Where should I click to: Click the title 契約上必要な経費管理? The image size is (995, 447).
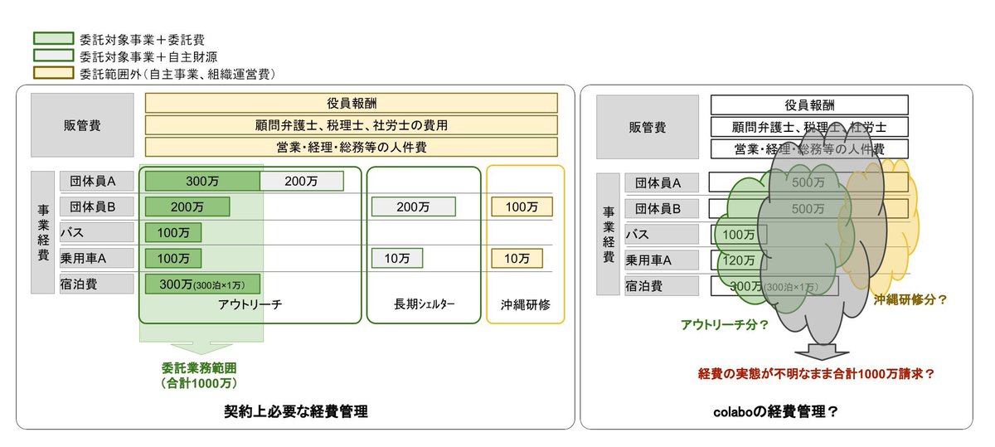pos(296,411)
